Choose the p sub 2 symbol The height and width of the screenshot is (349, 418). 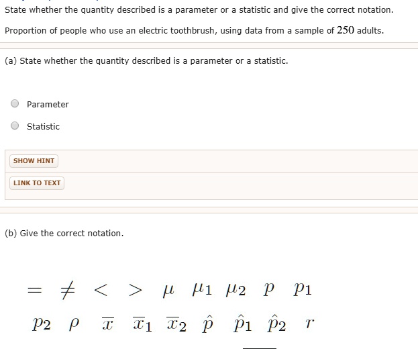[40, 325]
